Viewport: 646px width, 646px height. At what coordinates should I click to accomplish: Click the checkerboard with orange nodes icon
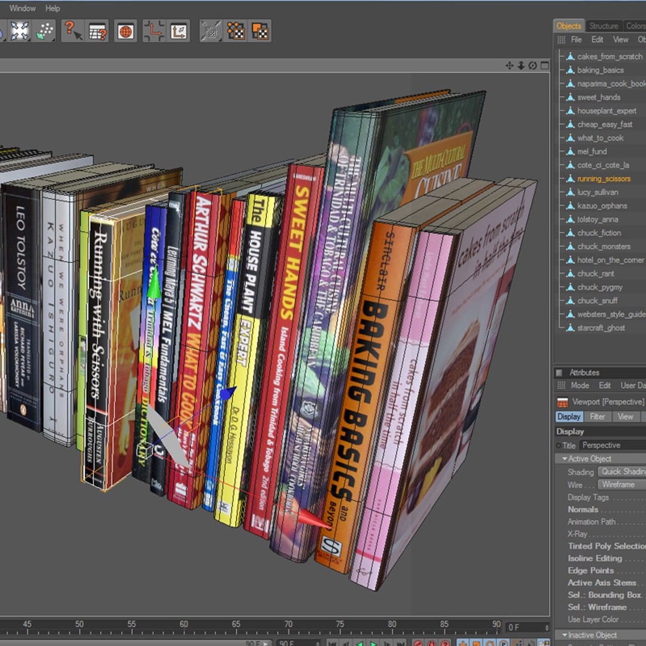pyautogui.click(x=236, y=31)
